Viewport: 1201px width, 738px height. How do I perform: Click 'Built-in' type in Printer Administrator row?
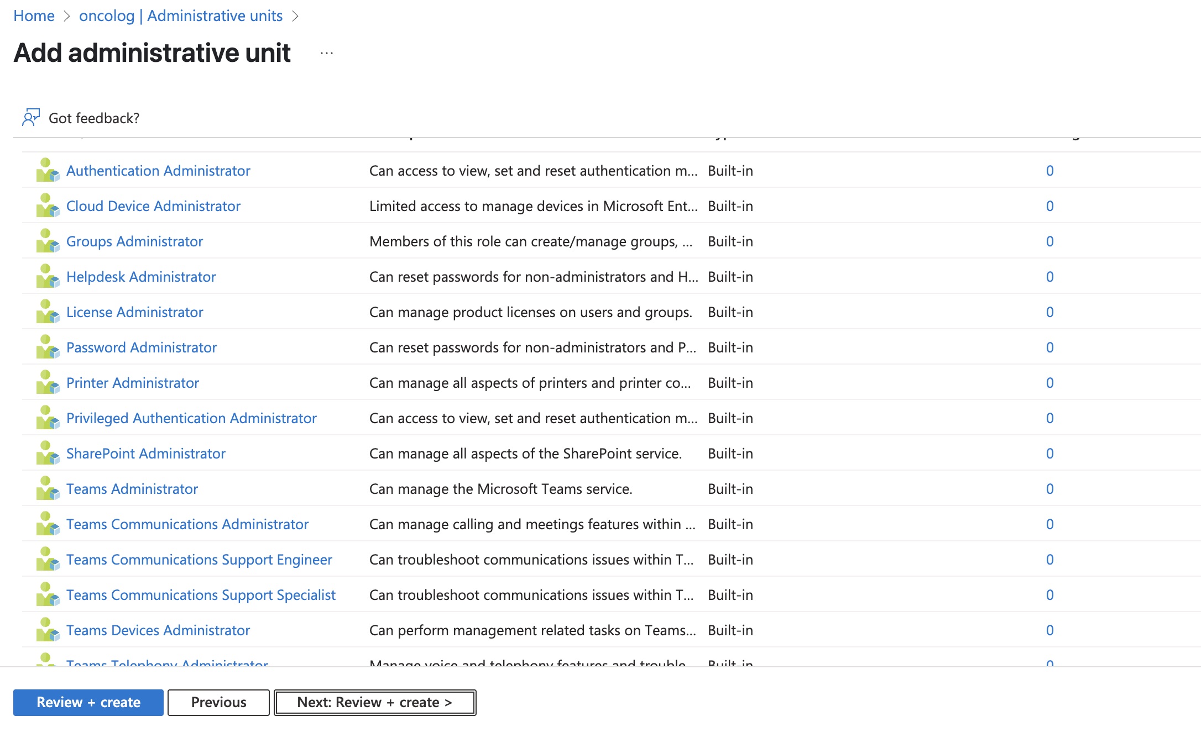coord(730,383)
